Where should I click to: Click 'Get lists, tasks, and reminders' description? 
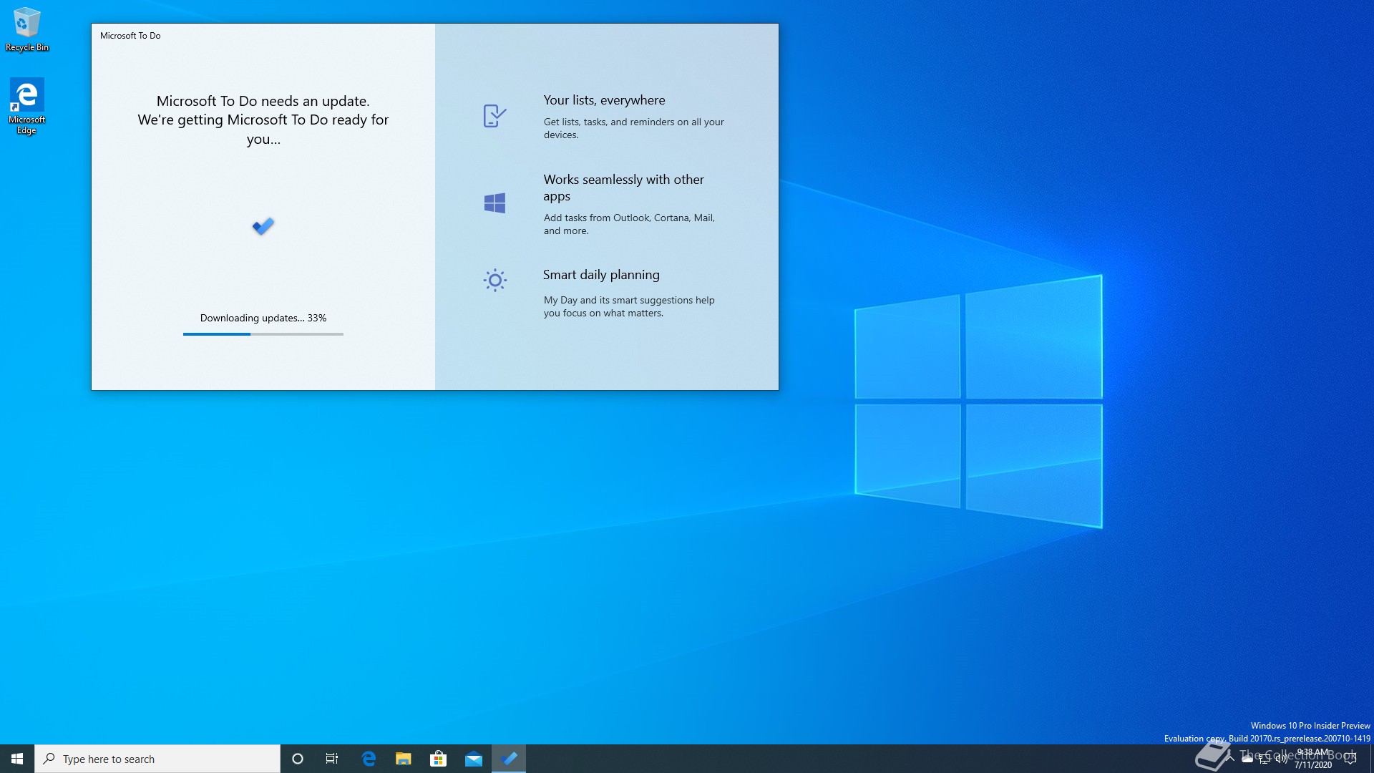(634, 128)
